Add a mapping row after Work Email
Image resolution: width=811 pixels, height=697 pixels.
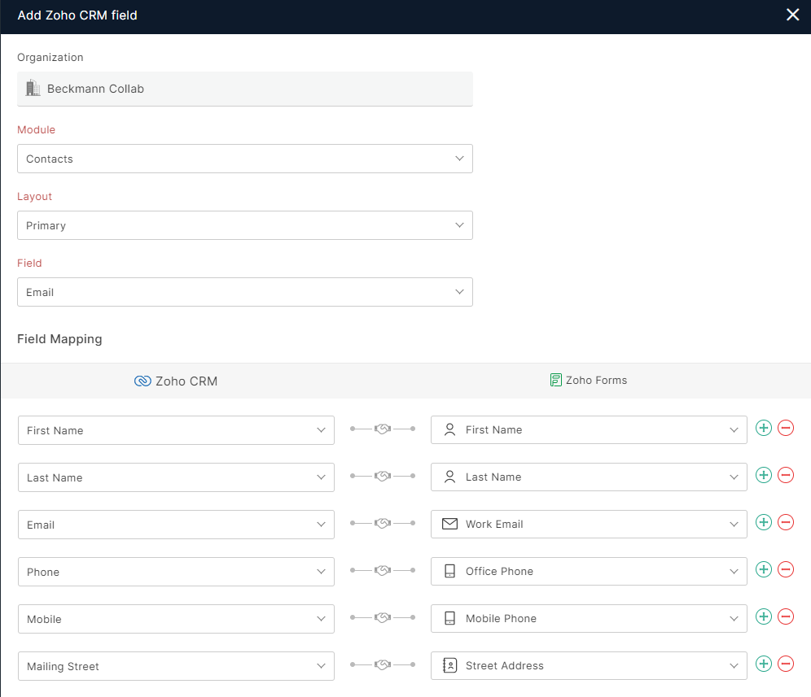pyautogui.click(x=764, y=522)
